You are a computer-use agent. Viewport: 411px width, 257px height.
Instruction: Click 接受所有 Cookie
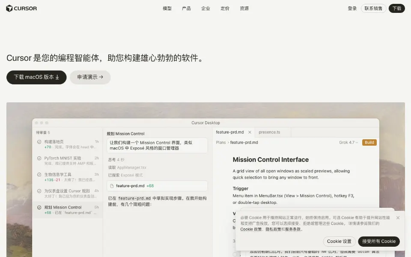pyautogui.click(x=379, y=241)
